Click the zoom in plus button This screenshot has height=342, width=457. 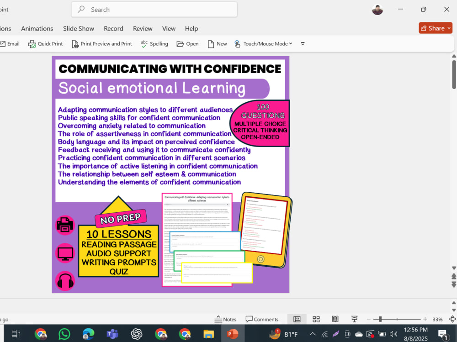pos(425,319)
